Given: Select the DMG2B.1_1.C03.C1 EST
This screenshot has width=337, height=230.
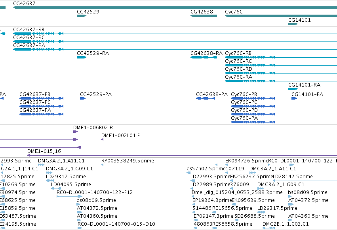Looking at the screenshot, I should (268, 228).
